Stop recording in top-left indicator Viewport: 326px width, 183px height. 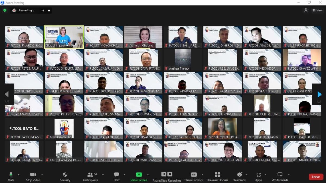(x=49, y=10)
